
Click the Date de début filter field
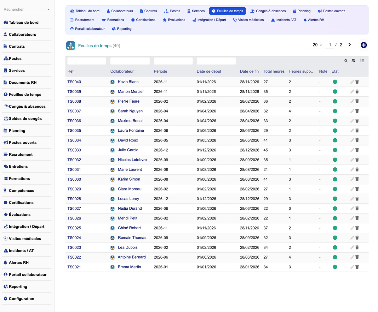216,61
